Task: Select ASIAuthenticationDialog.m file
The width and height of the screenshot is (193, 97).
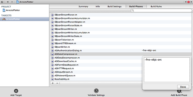Action: click(x=68, y=51)
